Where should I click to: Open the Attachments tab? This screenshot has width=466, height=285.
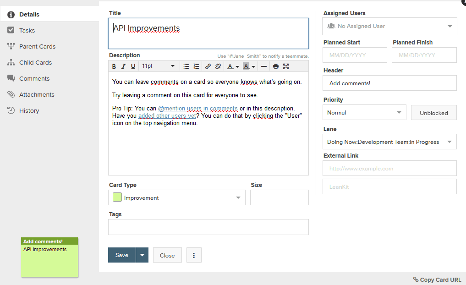(37, 94)
